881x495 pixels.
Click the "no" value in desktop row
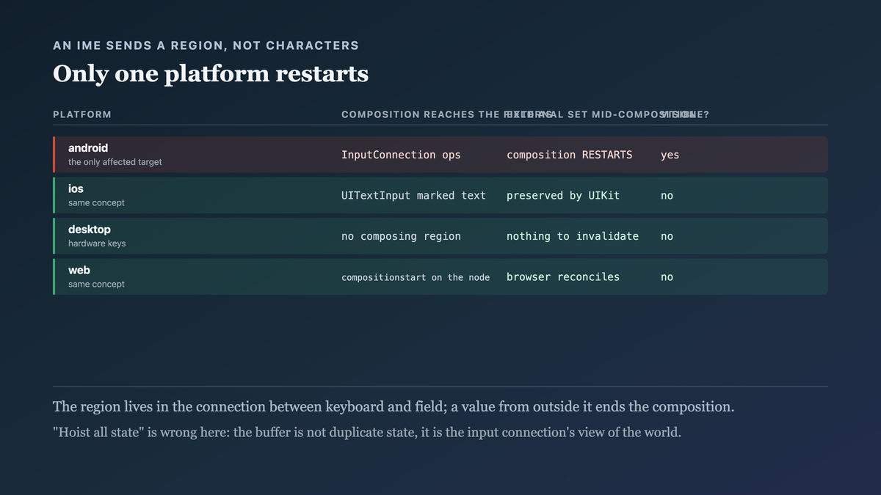pos(667,236)
